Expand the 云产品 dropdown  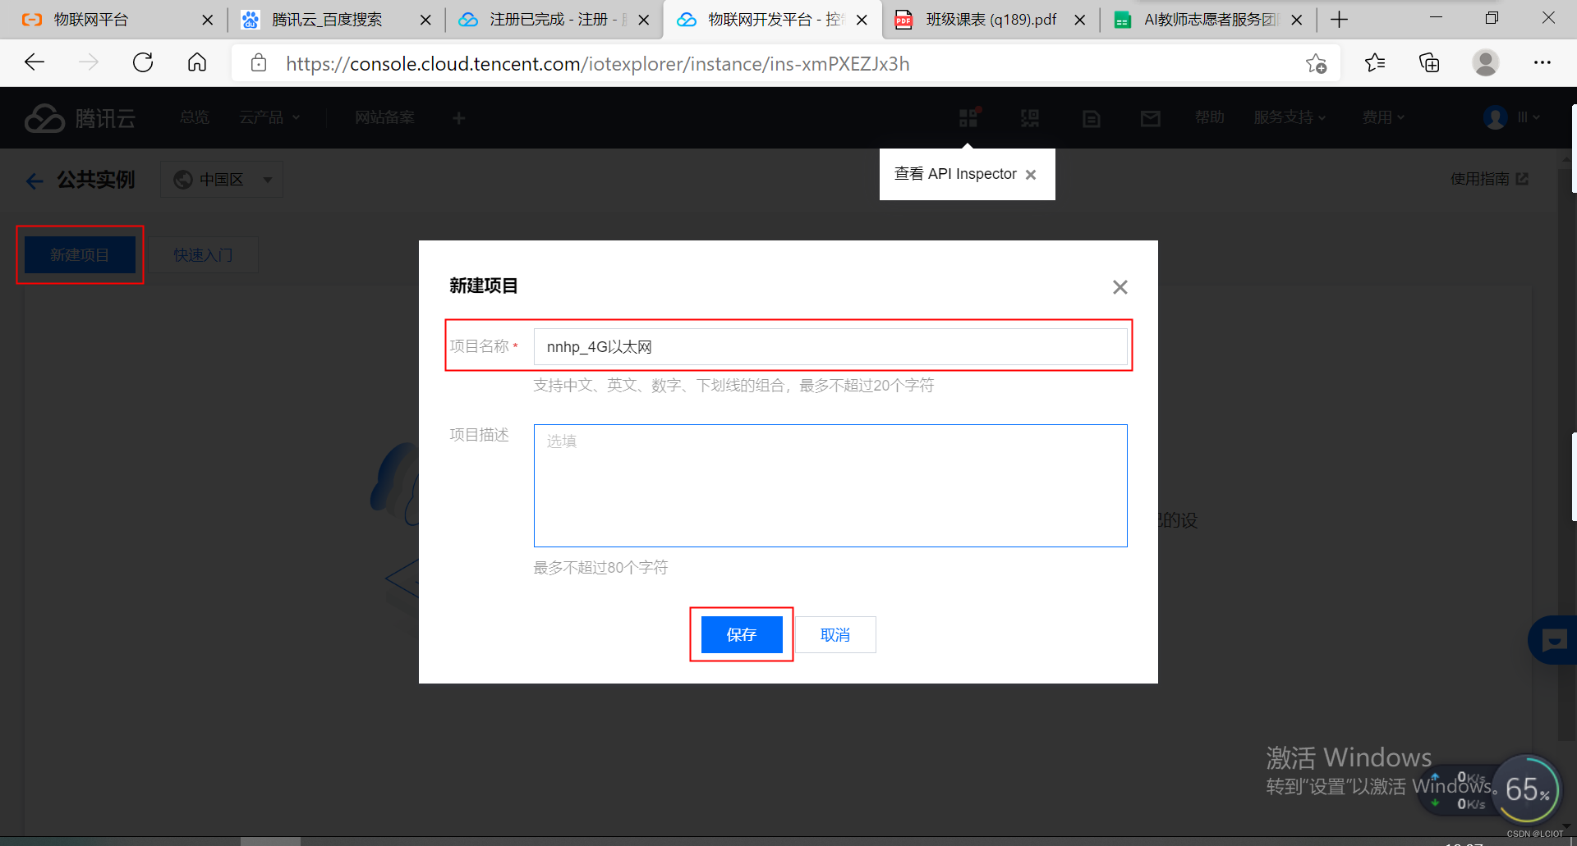tap(269, 118)
